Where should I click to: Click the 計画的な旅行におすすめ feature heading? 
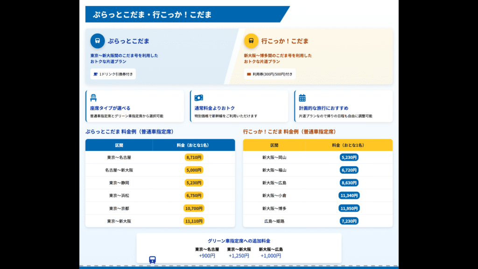(x=323, y=108)
